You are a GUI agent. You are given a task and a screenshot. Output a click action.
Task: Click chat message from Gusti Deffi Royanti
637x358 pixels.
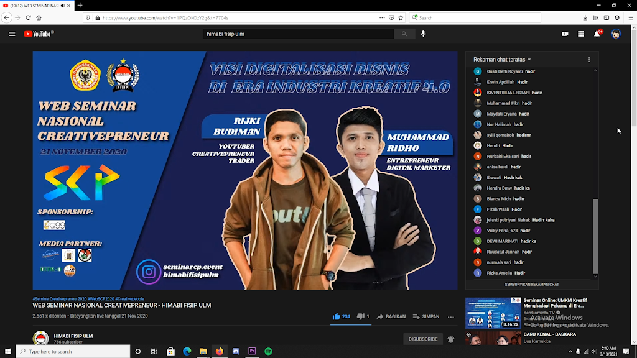click(x=530, y=71)
